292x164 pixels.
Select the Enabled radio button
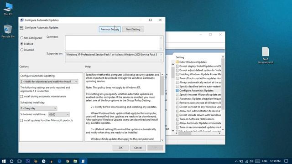coord(22,44)
